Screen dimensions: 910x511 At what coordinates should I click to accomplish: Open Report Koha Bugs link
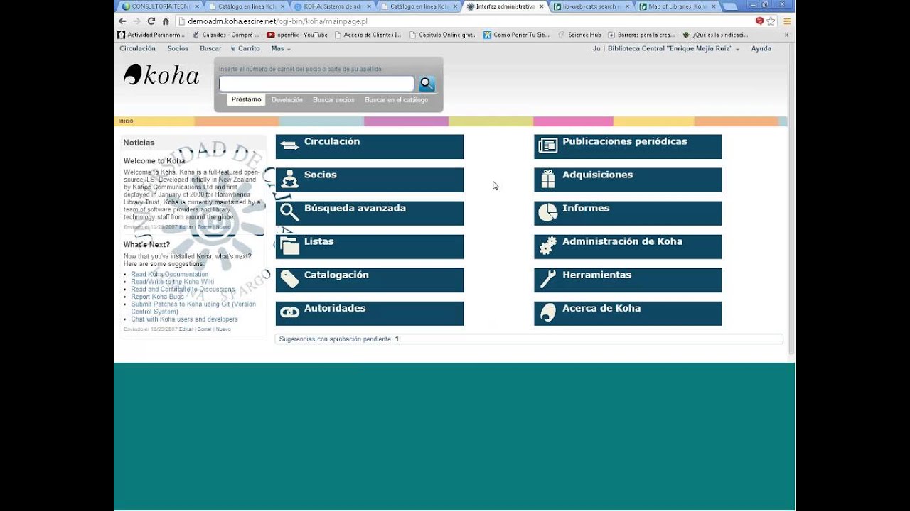point(157,297)
